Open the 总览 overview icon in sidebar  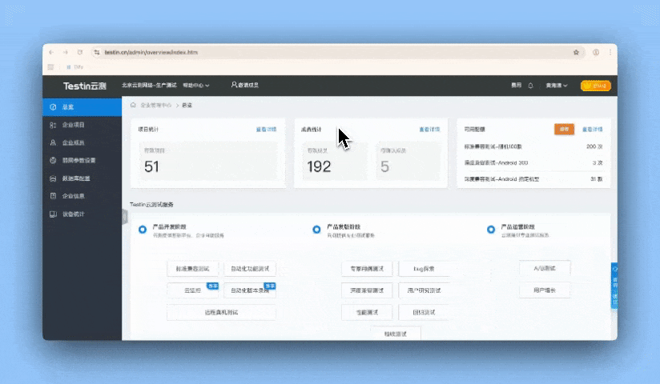(53, 106)
